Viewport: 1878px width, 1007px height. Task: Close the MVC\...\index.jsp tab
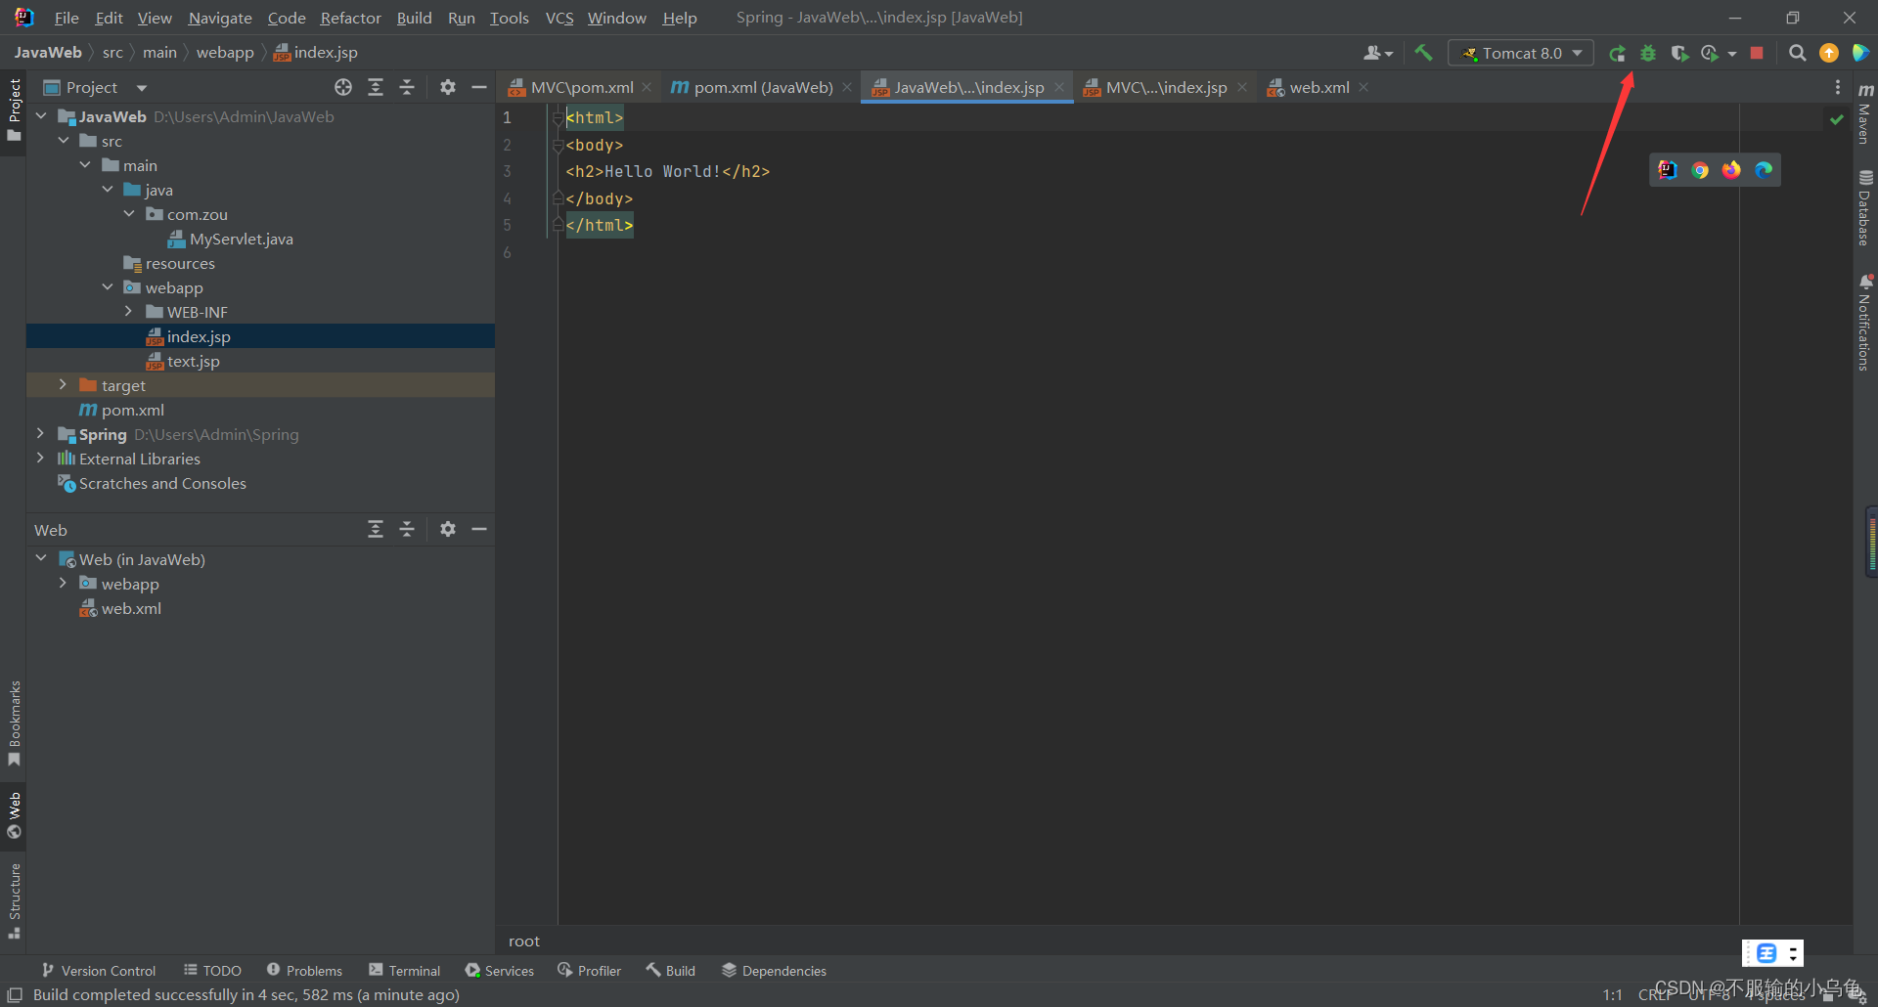[x=1242, y=87]
